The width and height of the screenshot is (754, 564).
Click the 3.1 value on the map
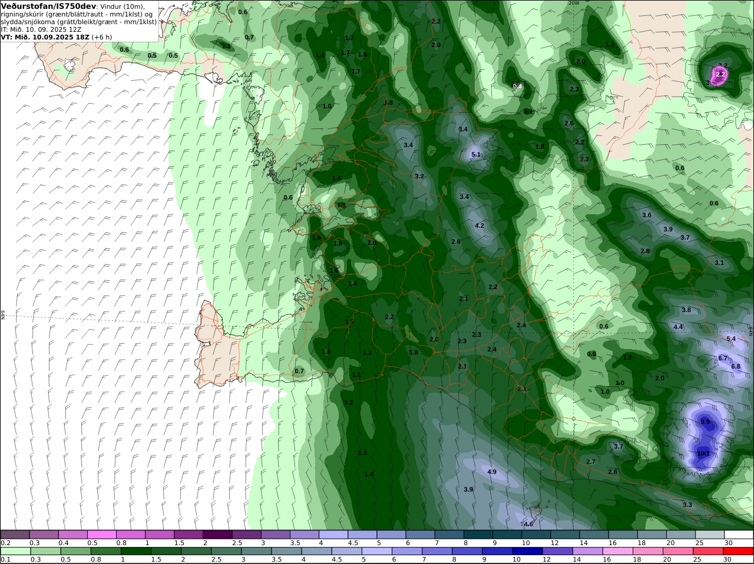(x=719, y=263)
